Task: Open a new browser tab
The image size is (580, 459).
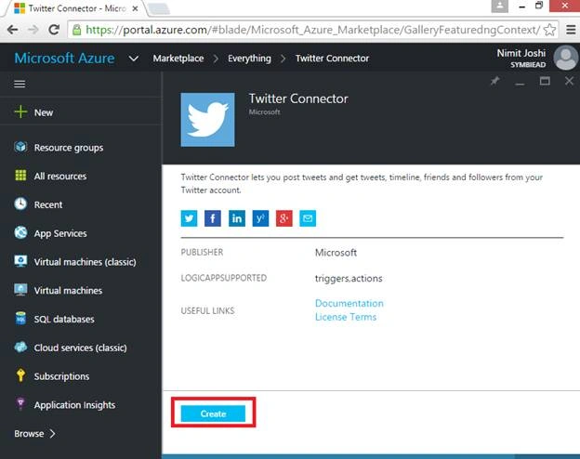Action: (159, 9)
